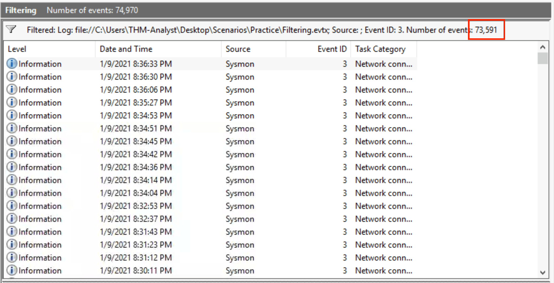Click info icon of 8:34:42 PM event

(12, 154)
